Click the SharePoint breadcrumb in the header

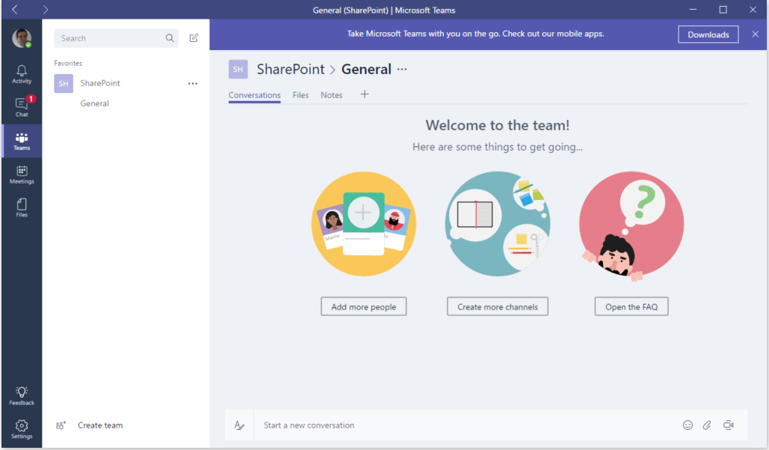291,69
